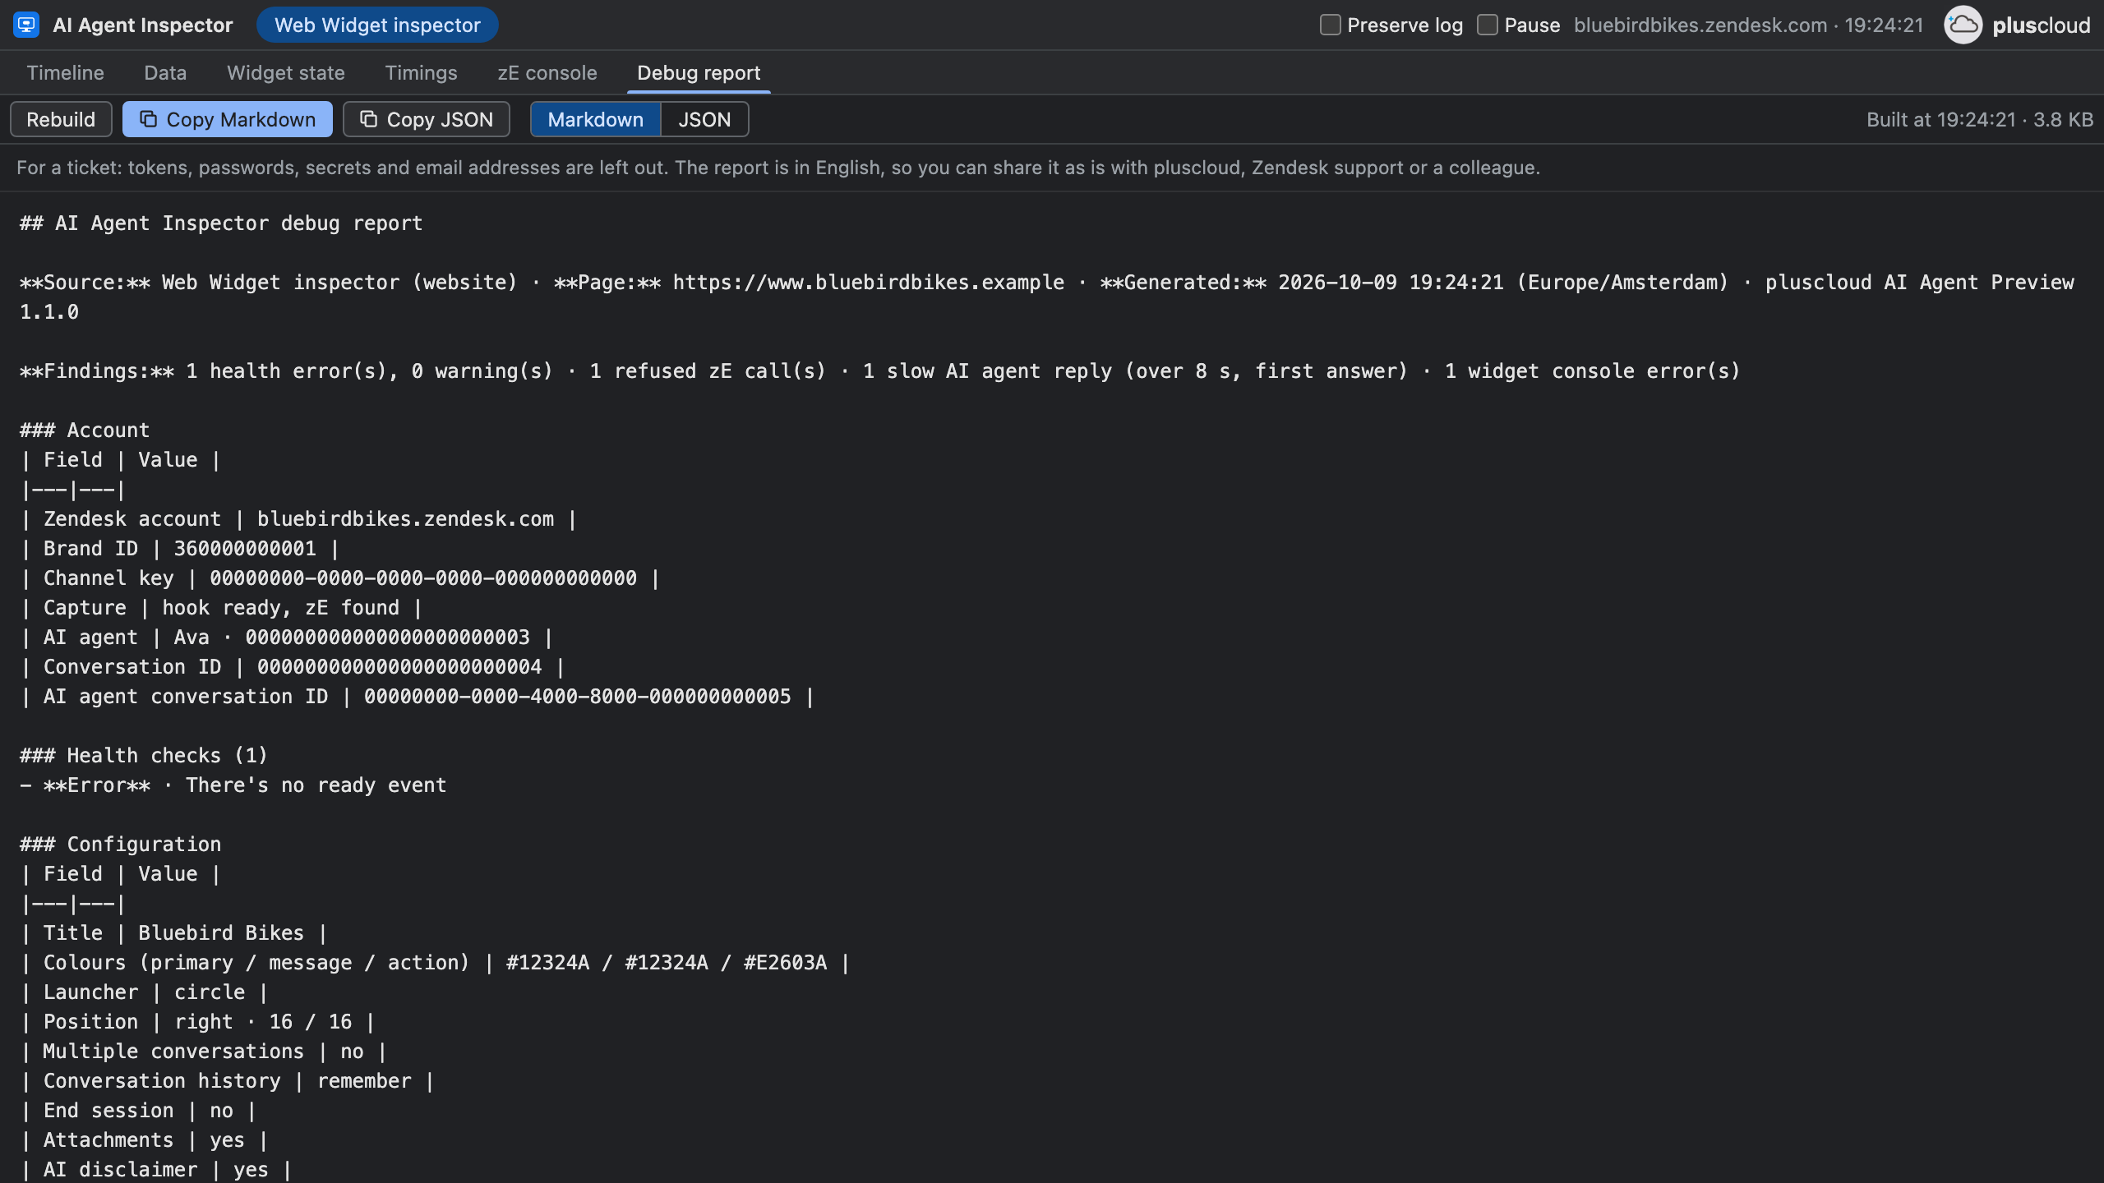Screen dimensions: 2104x1183
Task: Switch report view to JSON
Action: tap(704, 119)
